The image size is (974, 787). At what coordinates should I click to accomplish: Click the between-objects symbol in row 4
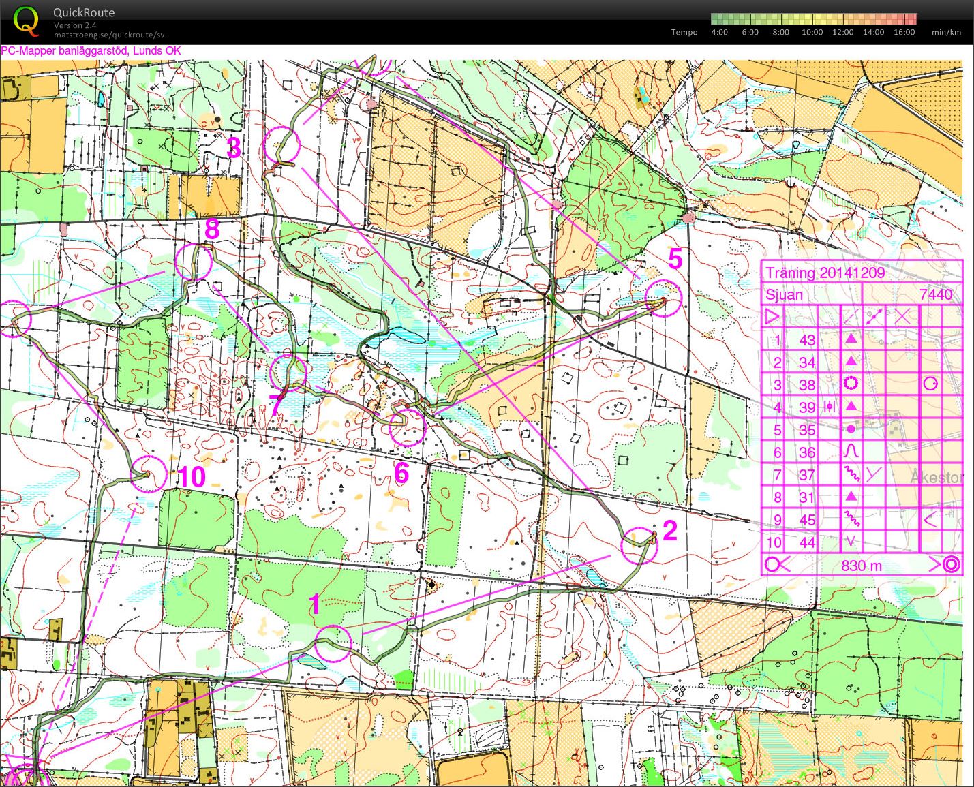point(829,407)
